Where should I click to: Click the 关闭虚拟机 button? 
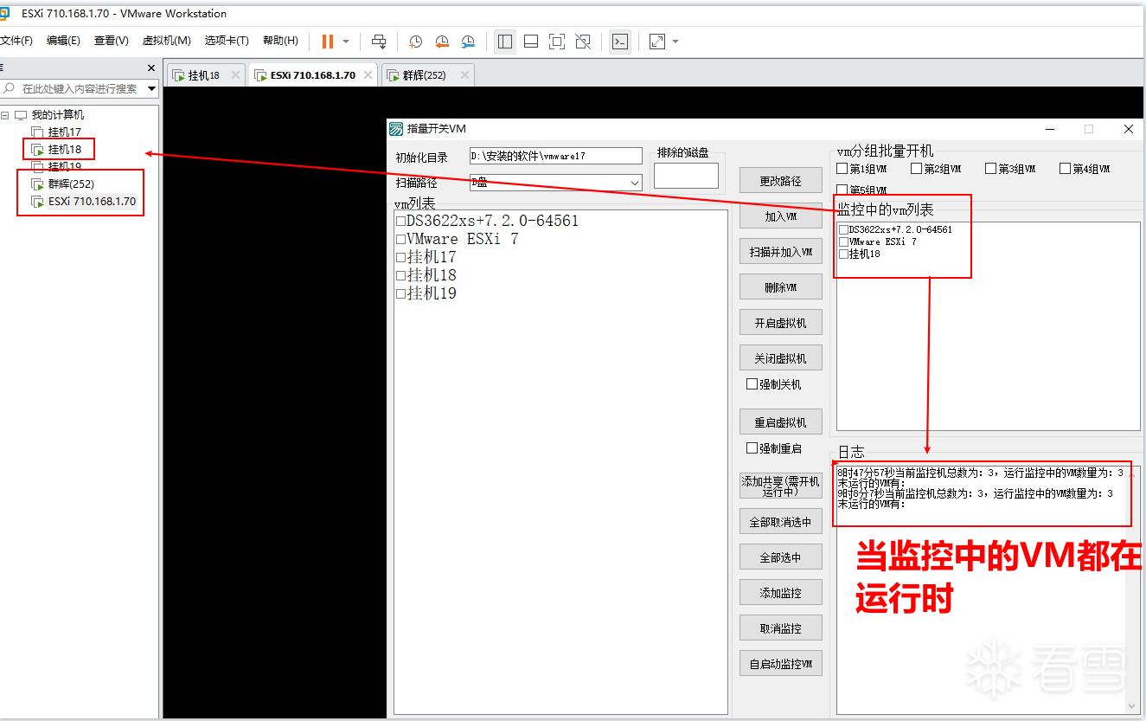coord(781,358)
